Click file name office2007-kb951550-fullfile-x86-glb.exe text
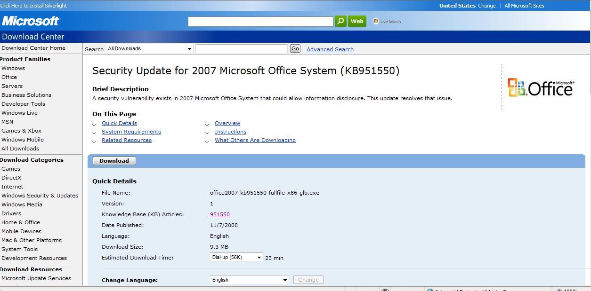 265,193
